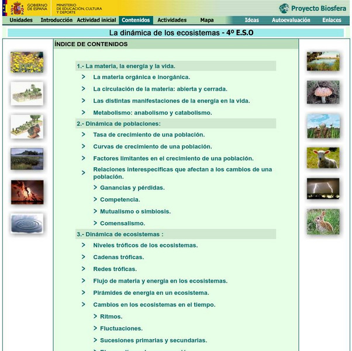This screenshot has width=352, height=351.
Task: Open Curvas de crecimiento de una población
Action: pos(153,147)
